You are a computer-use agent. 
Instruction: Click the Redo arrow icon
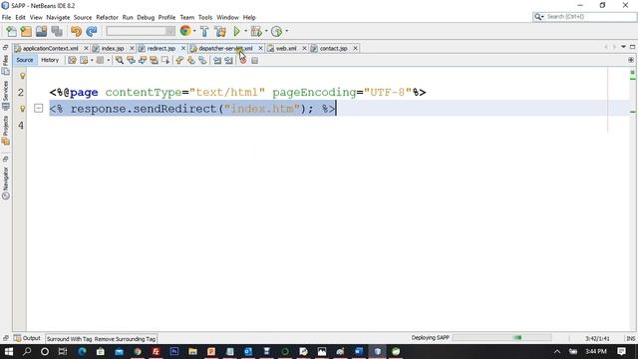coord(92,31)
